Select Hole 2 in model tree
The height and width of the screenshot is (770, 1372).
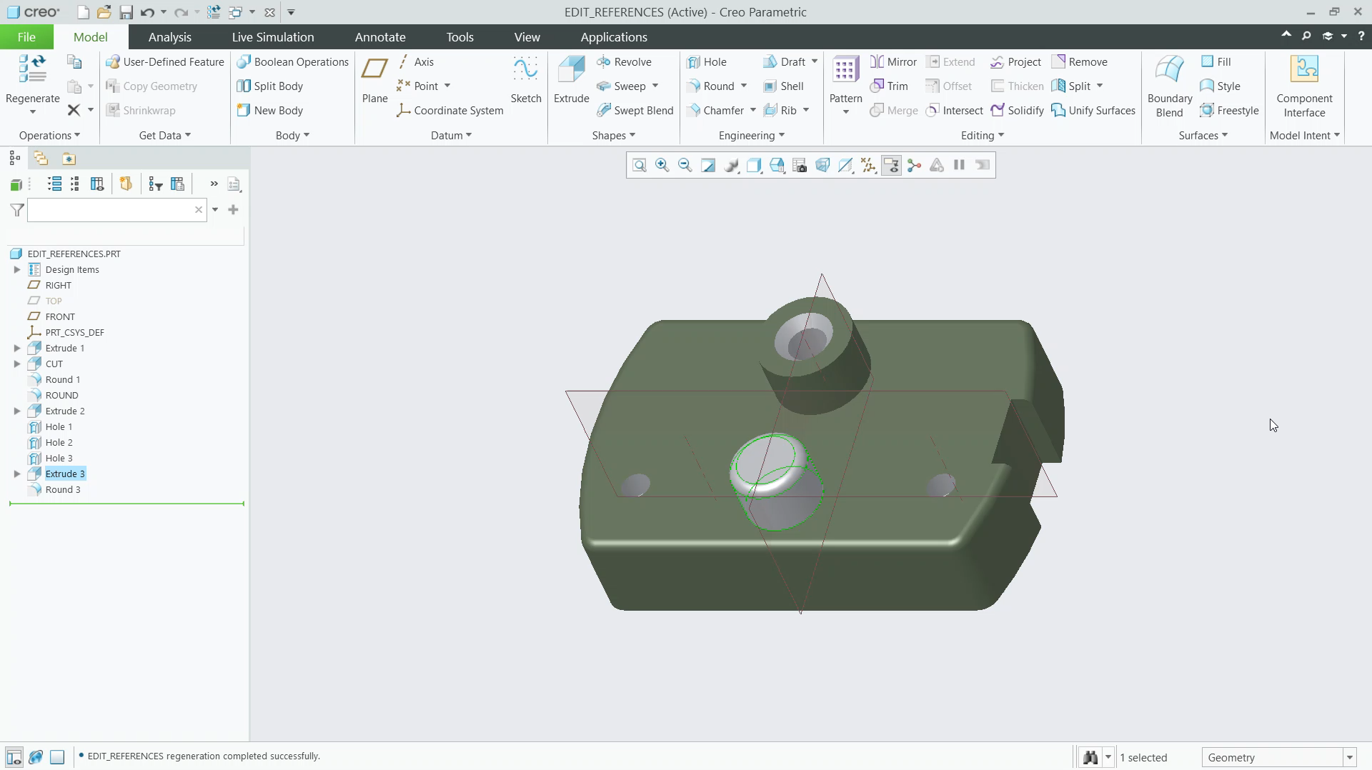click(x=59, y=443)
